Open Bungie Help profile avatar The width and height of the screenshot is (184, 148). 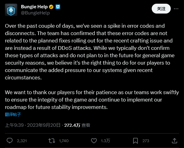pyautogui.click(x=11, y=10)
